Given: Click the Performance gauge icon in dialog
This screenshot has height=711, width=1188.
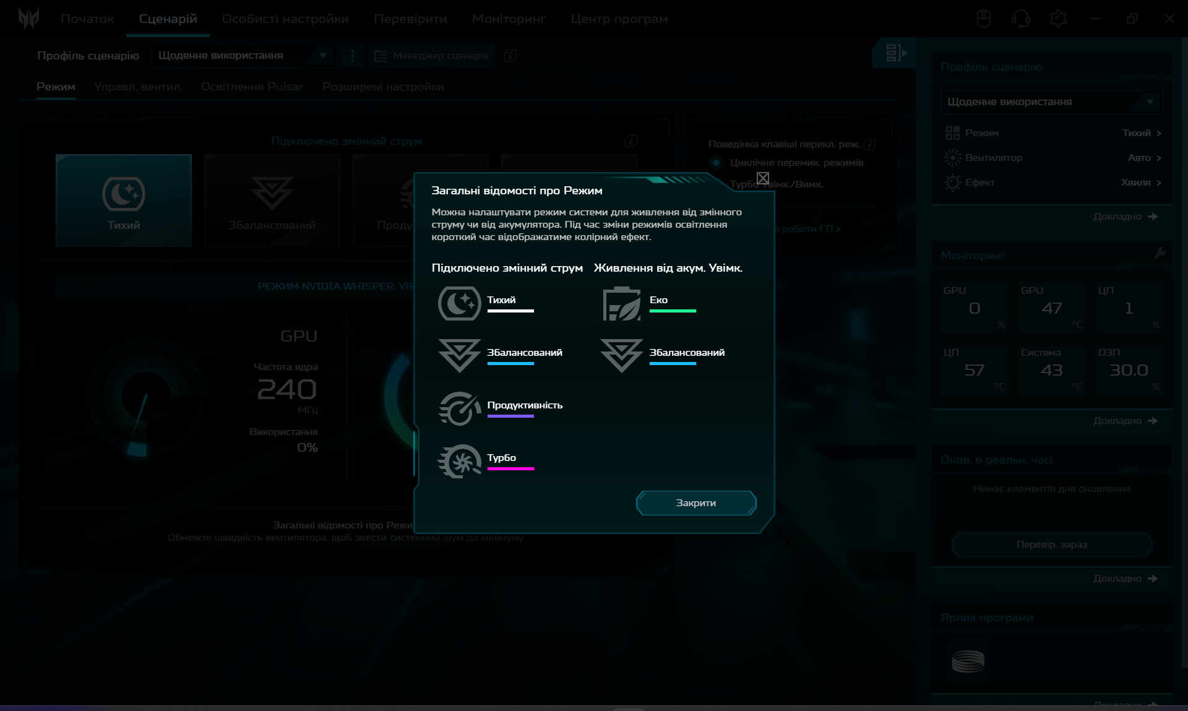Looking at the screenshot, I should [x=459, y=408].
